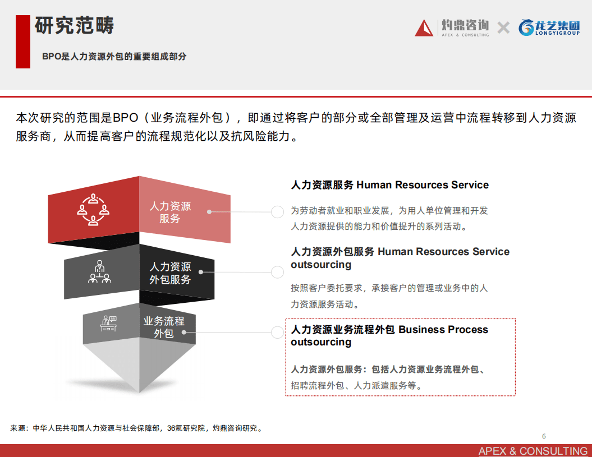This screenshot has width=592, height=457.
Task: Click the people network icon on red funnel layer
Action: pos(93,212)
